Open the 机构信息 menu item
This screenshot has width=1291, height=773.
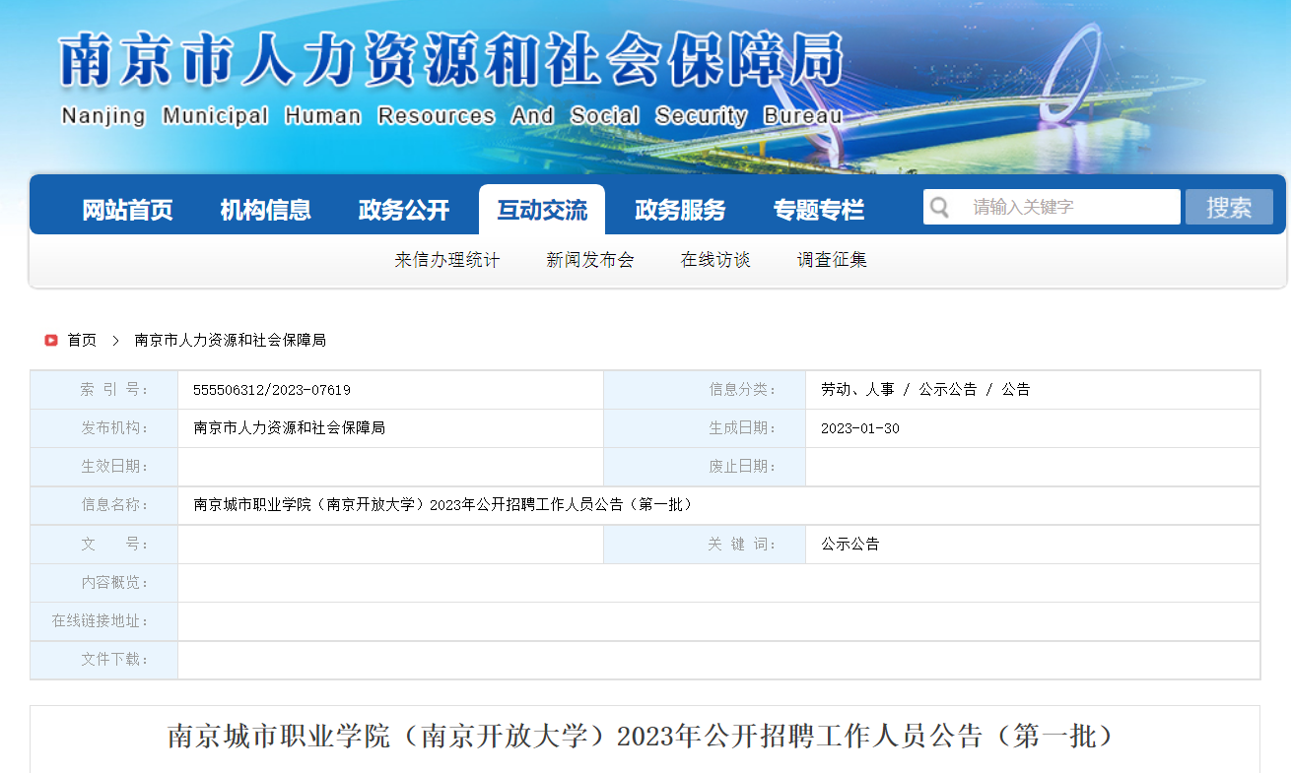tap(265, 210)
